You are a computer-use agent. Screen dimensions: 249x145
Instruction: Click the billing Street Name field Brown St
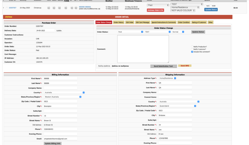[x=60, y=120]
